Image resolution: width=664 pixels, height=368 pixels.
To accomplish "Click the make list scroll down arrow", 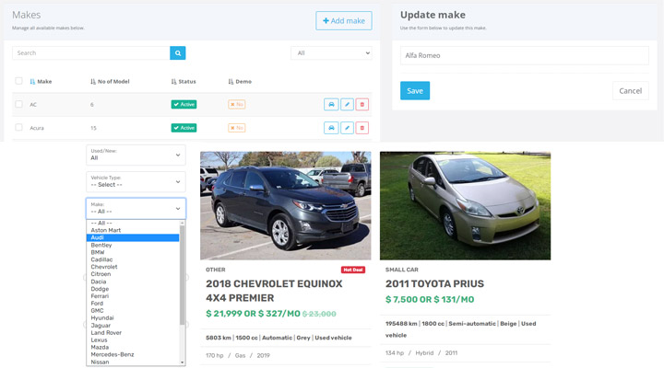I will 182,362.
